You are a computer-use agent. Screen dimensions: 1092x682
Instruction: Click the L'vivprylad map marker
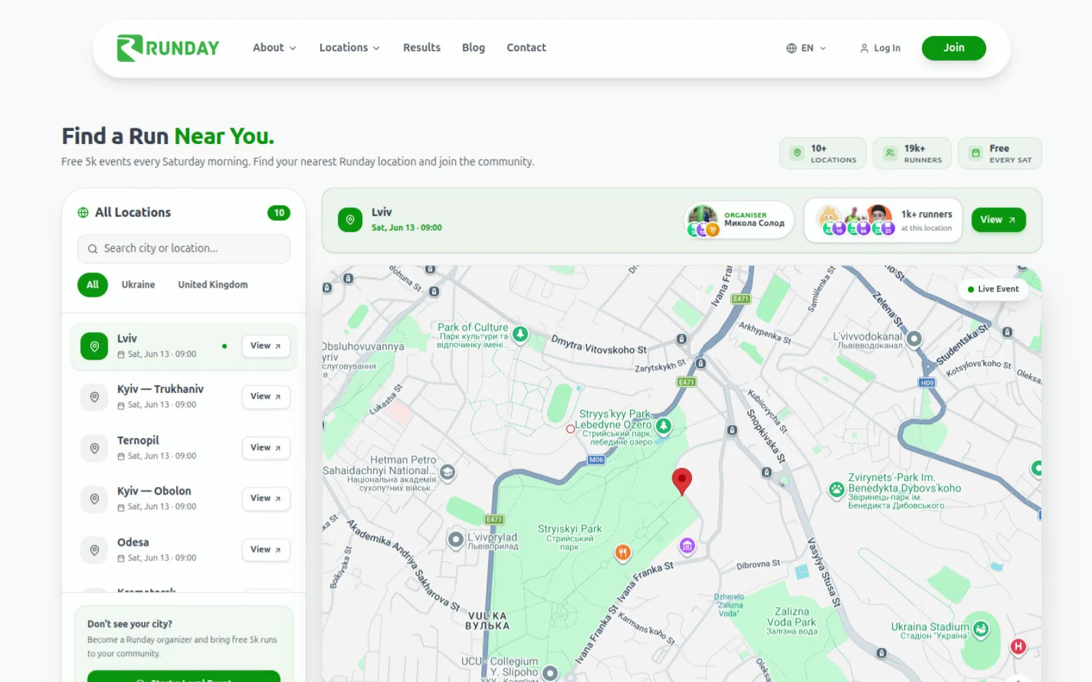point(456,540)
